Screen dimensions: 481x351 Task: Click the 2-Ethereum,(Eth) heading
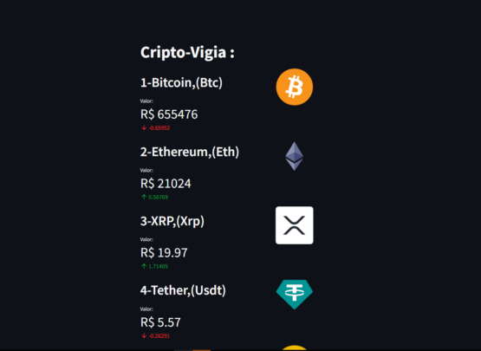click(190, 153)
